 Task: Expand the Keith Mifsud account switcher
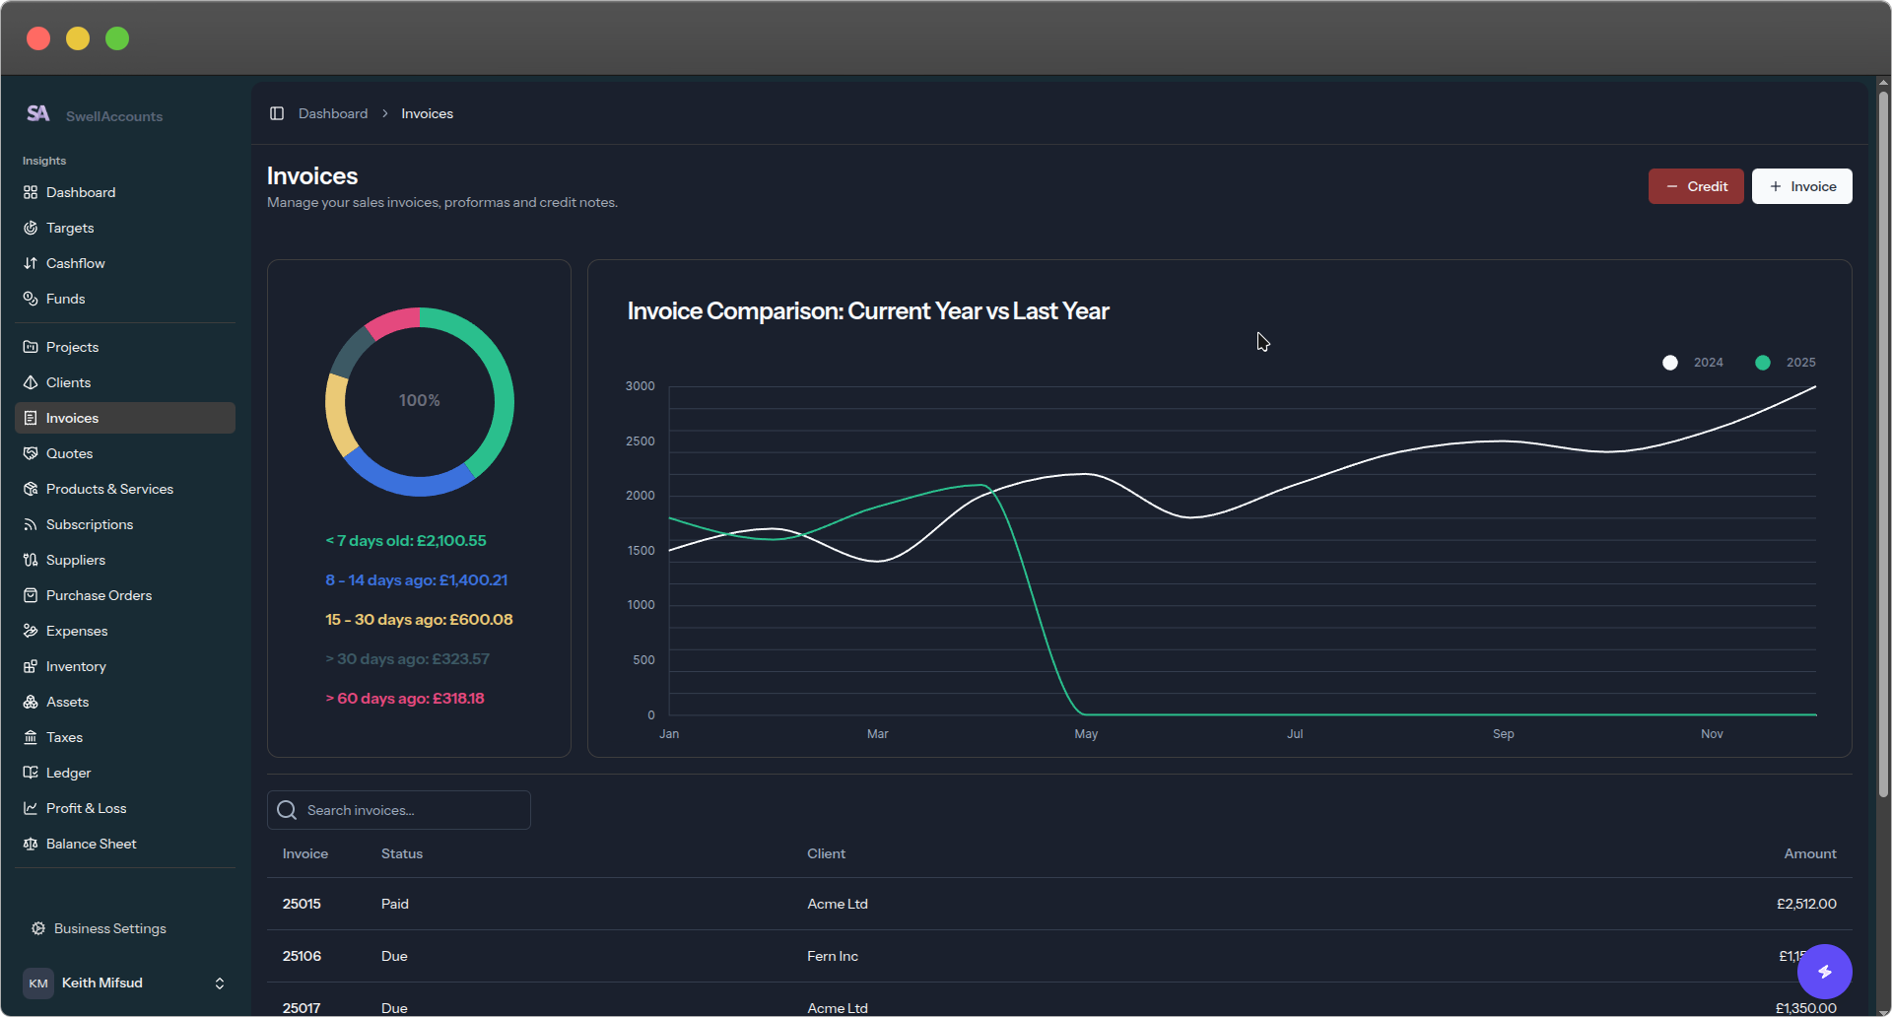tap(219, 983)
